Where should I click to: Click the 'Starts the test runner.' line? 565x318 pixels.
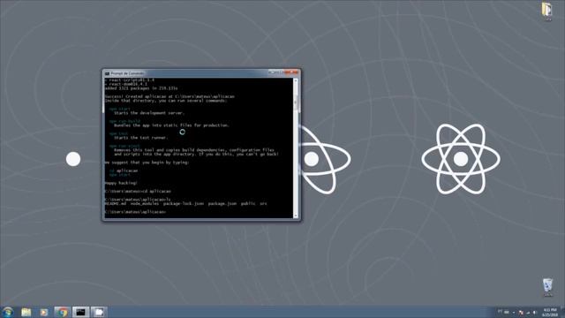click(x=140, y=138)
